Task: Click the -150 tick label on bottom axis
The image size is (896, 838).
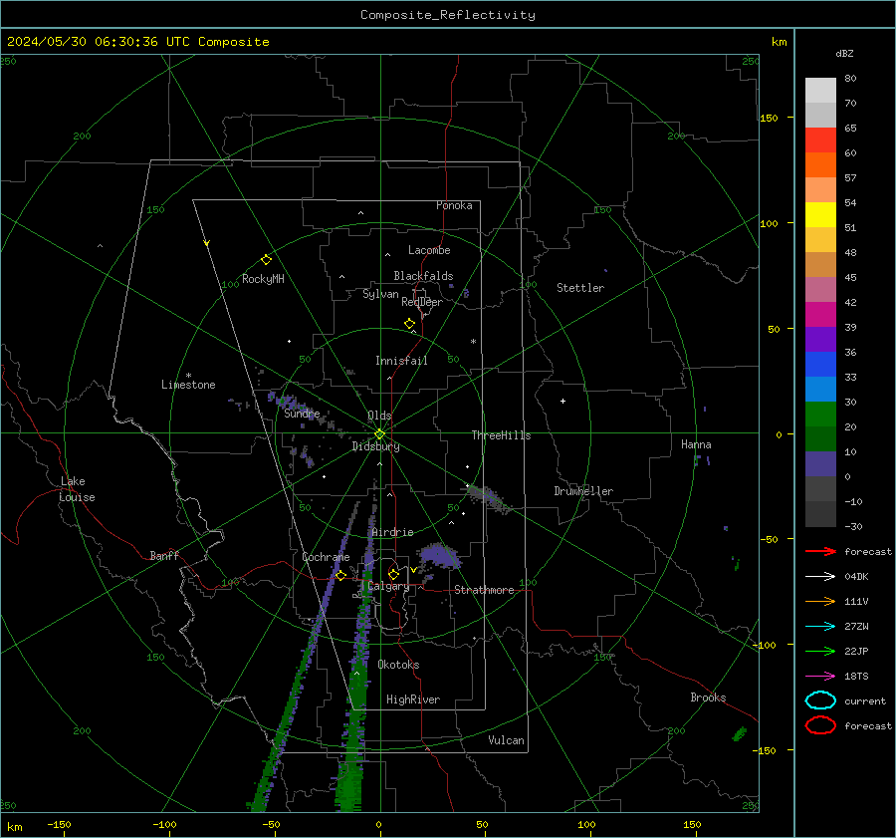Action: click(x=59, y=824)
